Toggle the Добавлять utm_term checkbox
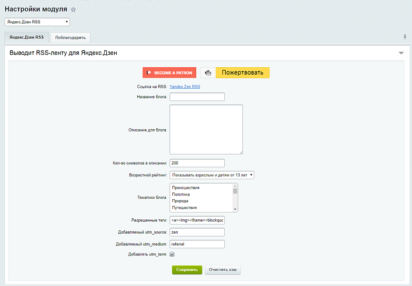This screenshot has width=412, height=286. click(172, 254)
